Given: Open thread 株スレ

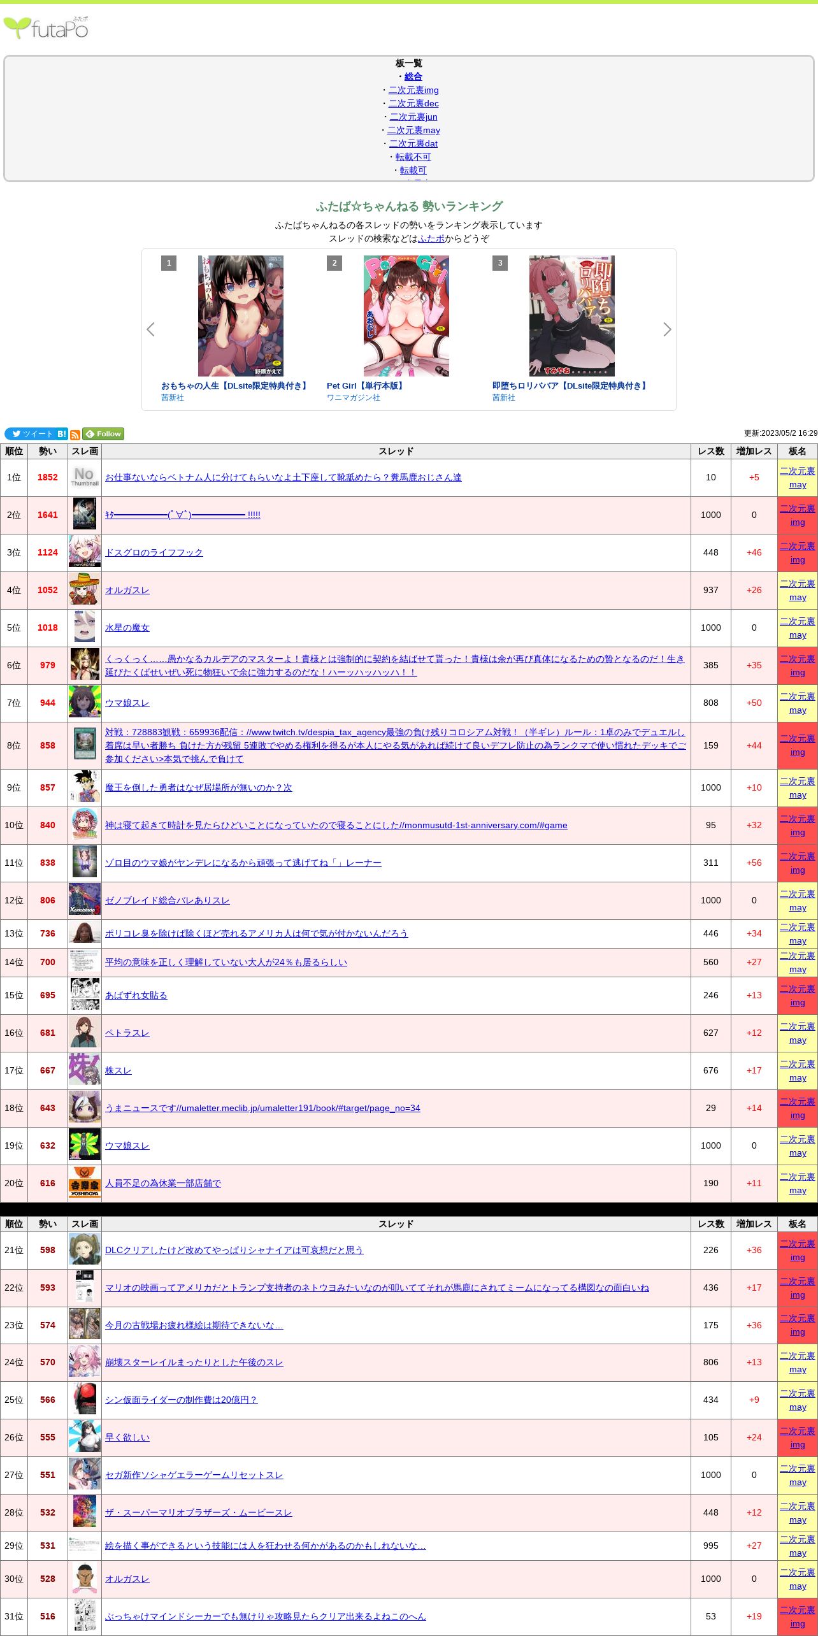Looking at the screenshot, I should (118, 1070).
